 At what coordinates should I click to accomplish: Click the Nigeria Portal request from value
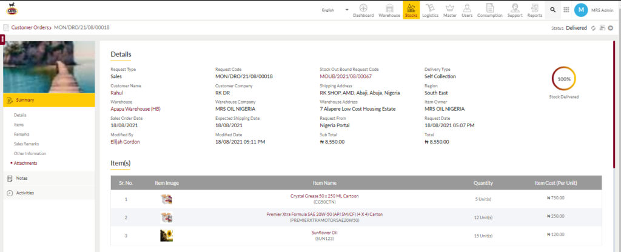click(335, 125)
